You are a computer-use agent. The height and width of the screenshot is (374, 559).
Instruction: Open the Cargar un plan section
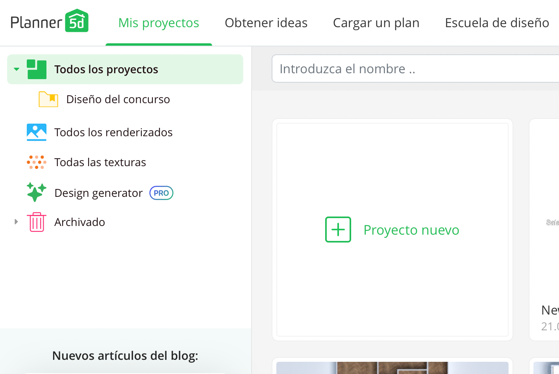(376, 23)
